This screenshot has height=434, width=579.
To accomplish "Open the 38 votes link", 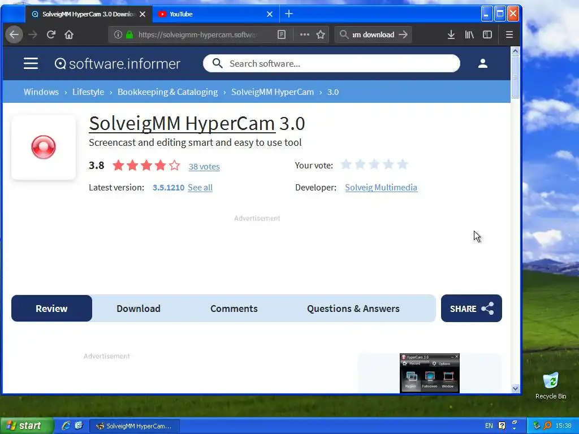I will click(x=204, y=167).
